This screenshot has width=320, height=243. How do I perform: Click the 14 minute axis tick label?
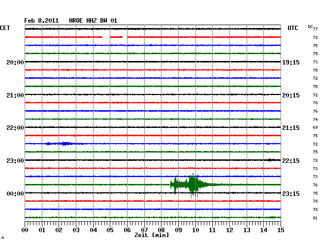coord(264,230)
